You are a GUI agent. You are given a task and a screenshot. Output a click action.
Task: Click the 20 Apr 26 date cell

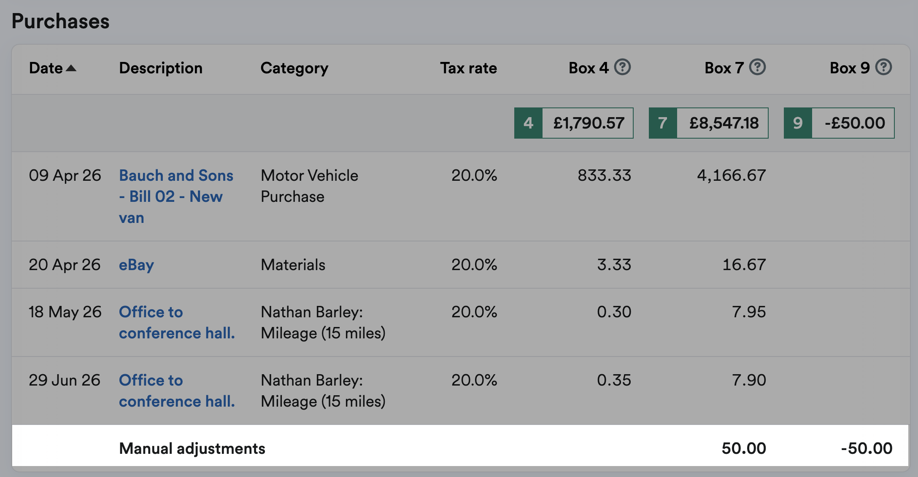click(65, 265)
